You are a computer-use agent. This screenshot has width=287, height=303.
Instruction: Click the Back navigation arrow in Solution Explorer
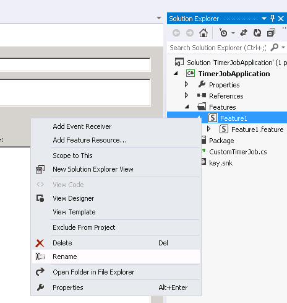(x=176, y=33)
